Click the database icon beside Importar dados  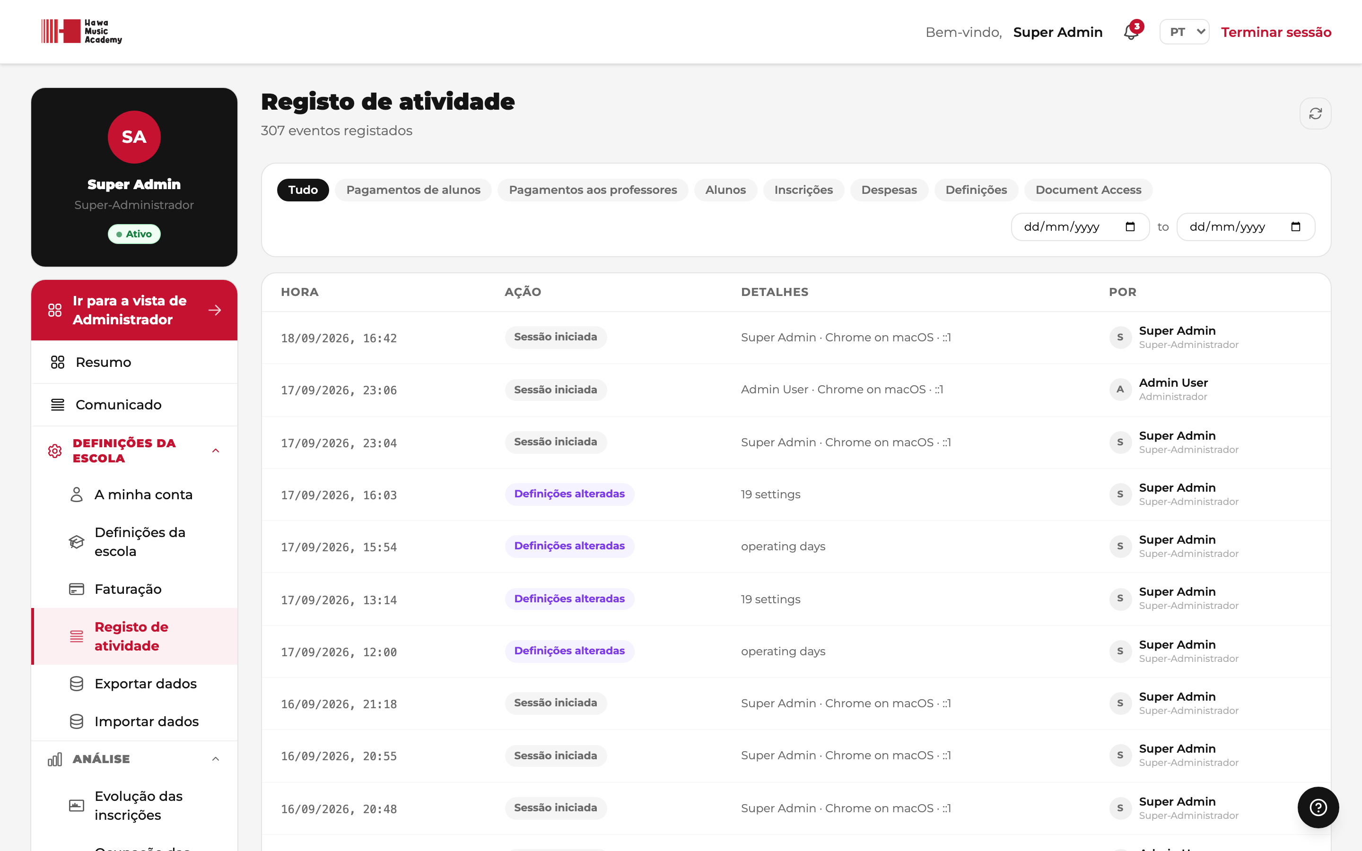pos(77,721)
